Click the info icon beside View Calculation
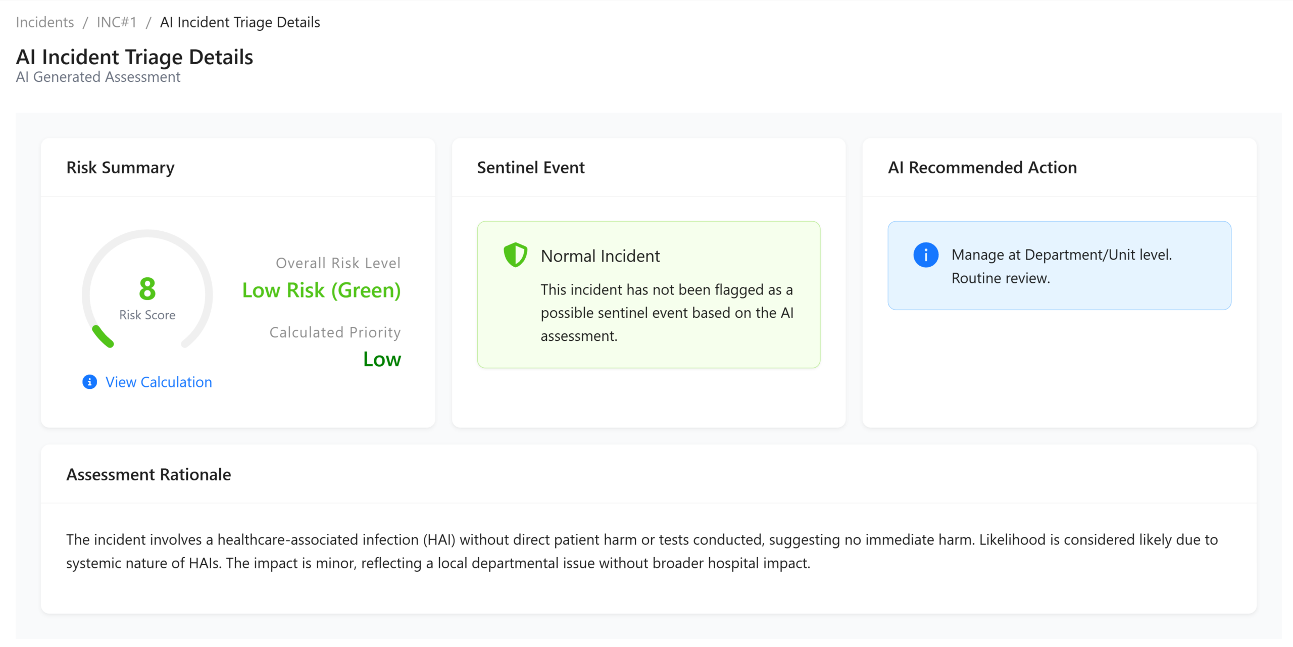 [x=89, y=382]
